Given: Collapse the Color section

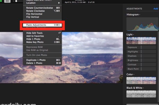Looking at the screenshot, I should (130, 74).
